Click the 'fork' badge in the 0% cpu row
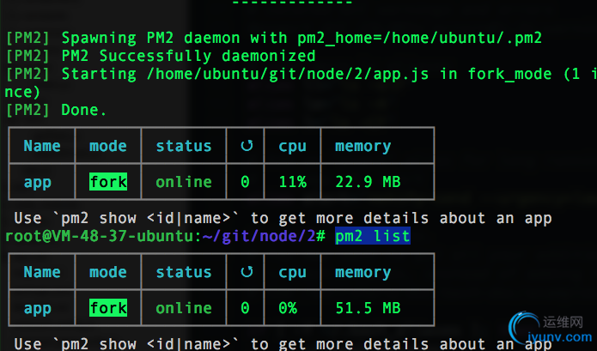 click(108, 308)
